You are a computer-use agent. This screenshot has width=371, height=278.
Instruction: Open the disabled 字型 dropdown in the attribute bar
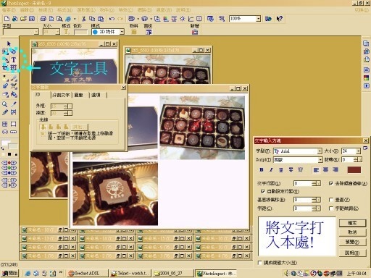pos(36,32)
